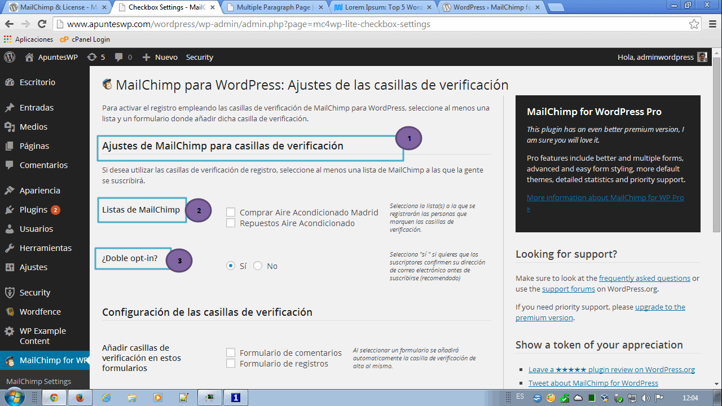Click the browser back arrow
This screenshot has width=722, height=406.
coord(9,24)
